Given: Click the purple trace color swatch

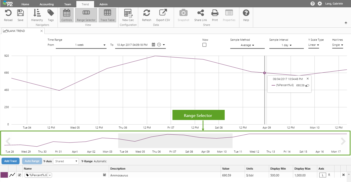Looking at the screenshot, I should 4,175.
